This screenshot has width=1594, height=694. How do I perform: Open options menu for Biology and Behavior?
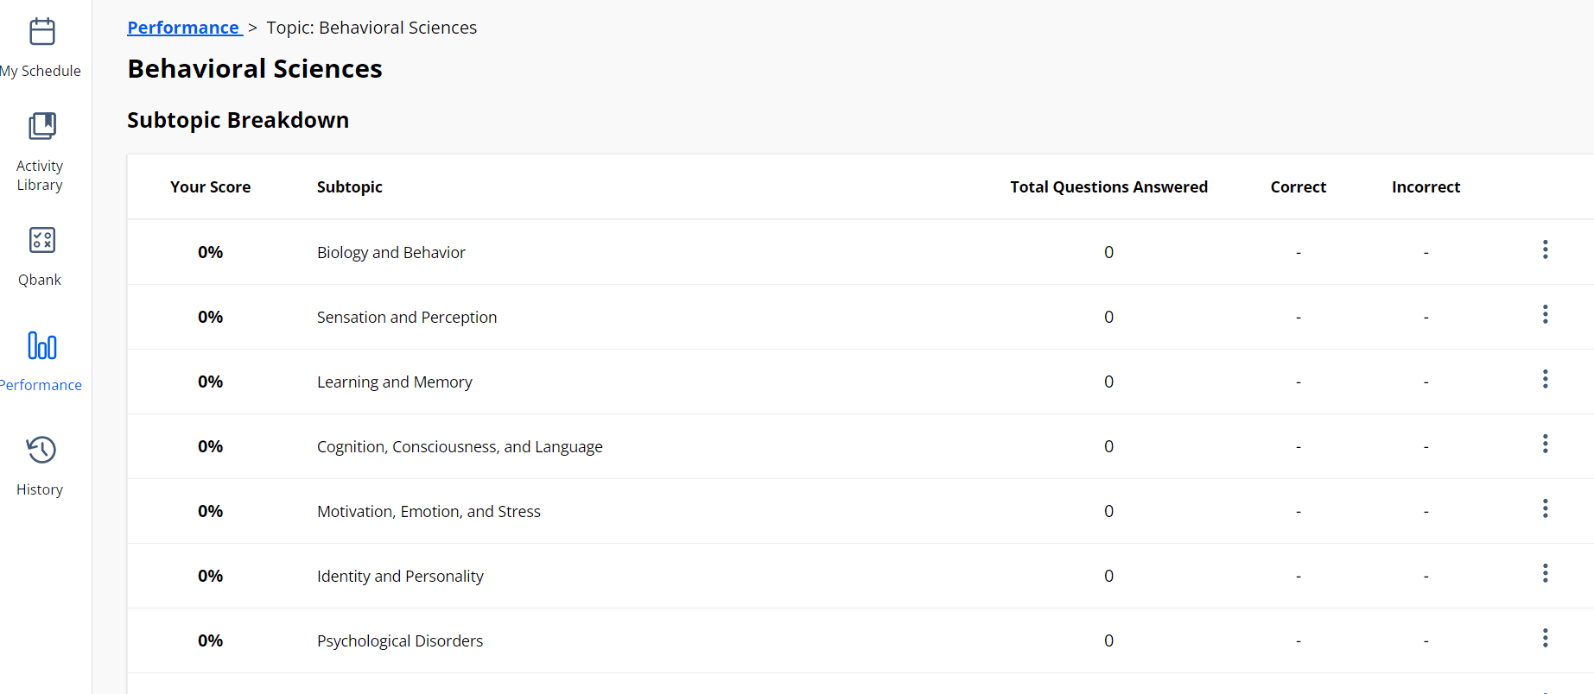tap(1545, 250)
